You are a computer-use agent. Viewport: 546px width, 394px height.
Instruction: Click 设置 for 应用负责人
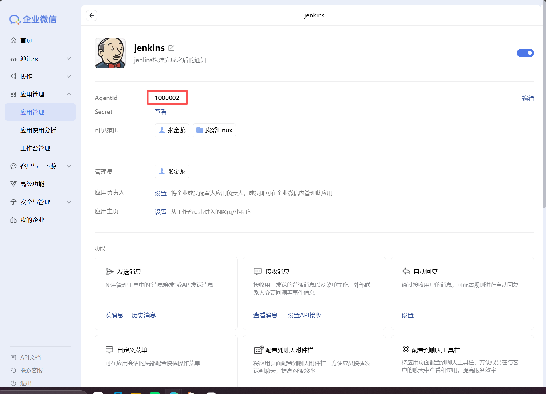click(x=160, y=193)
